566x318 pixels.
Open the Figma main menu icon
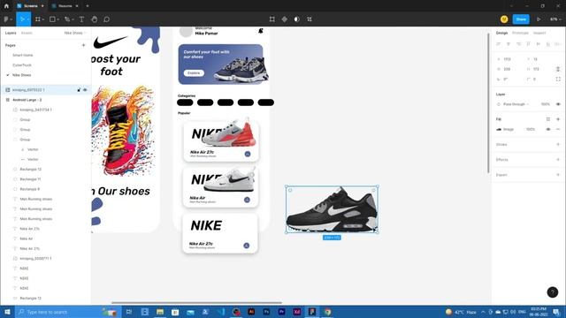pyautogui.click(x=6, y=19)
